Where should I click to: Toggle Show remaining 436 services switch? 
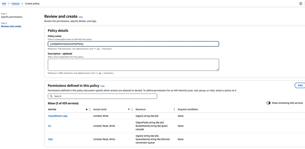click(268, 103)
